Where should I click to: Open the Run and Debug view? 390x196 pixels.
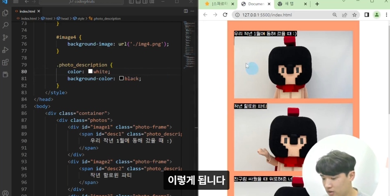click(x=5, y=50)
